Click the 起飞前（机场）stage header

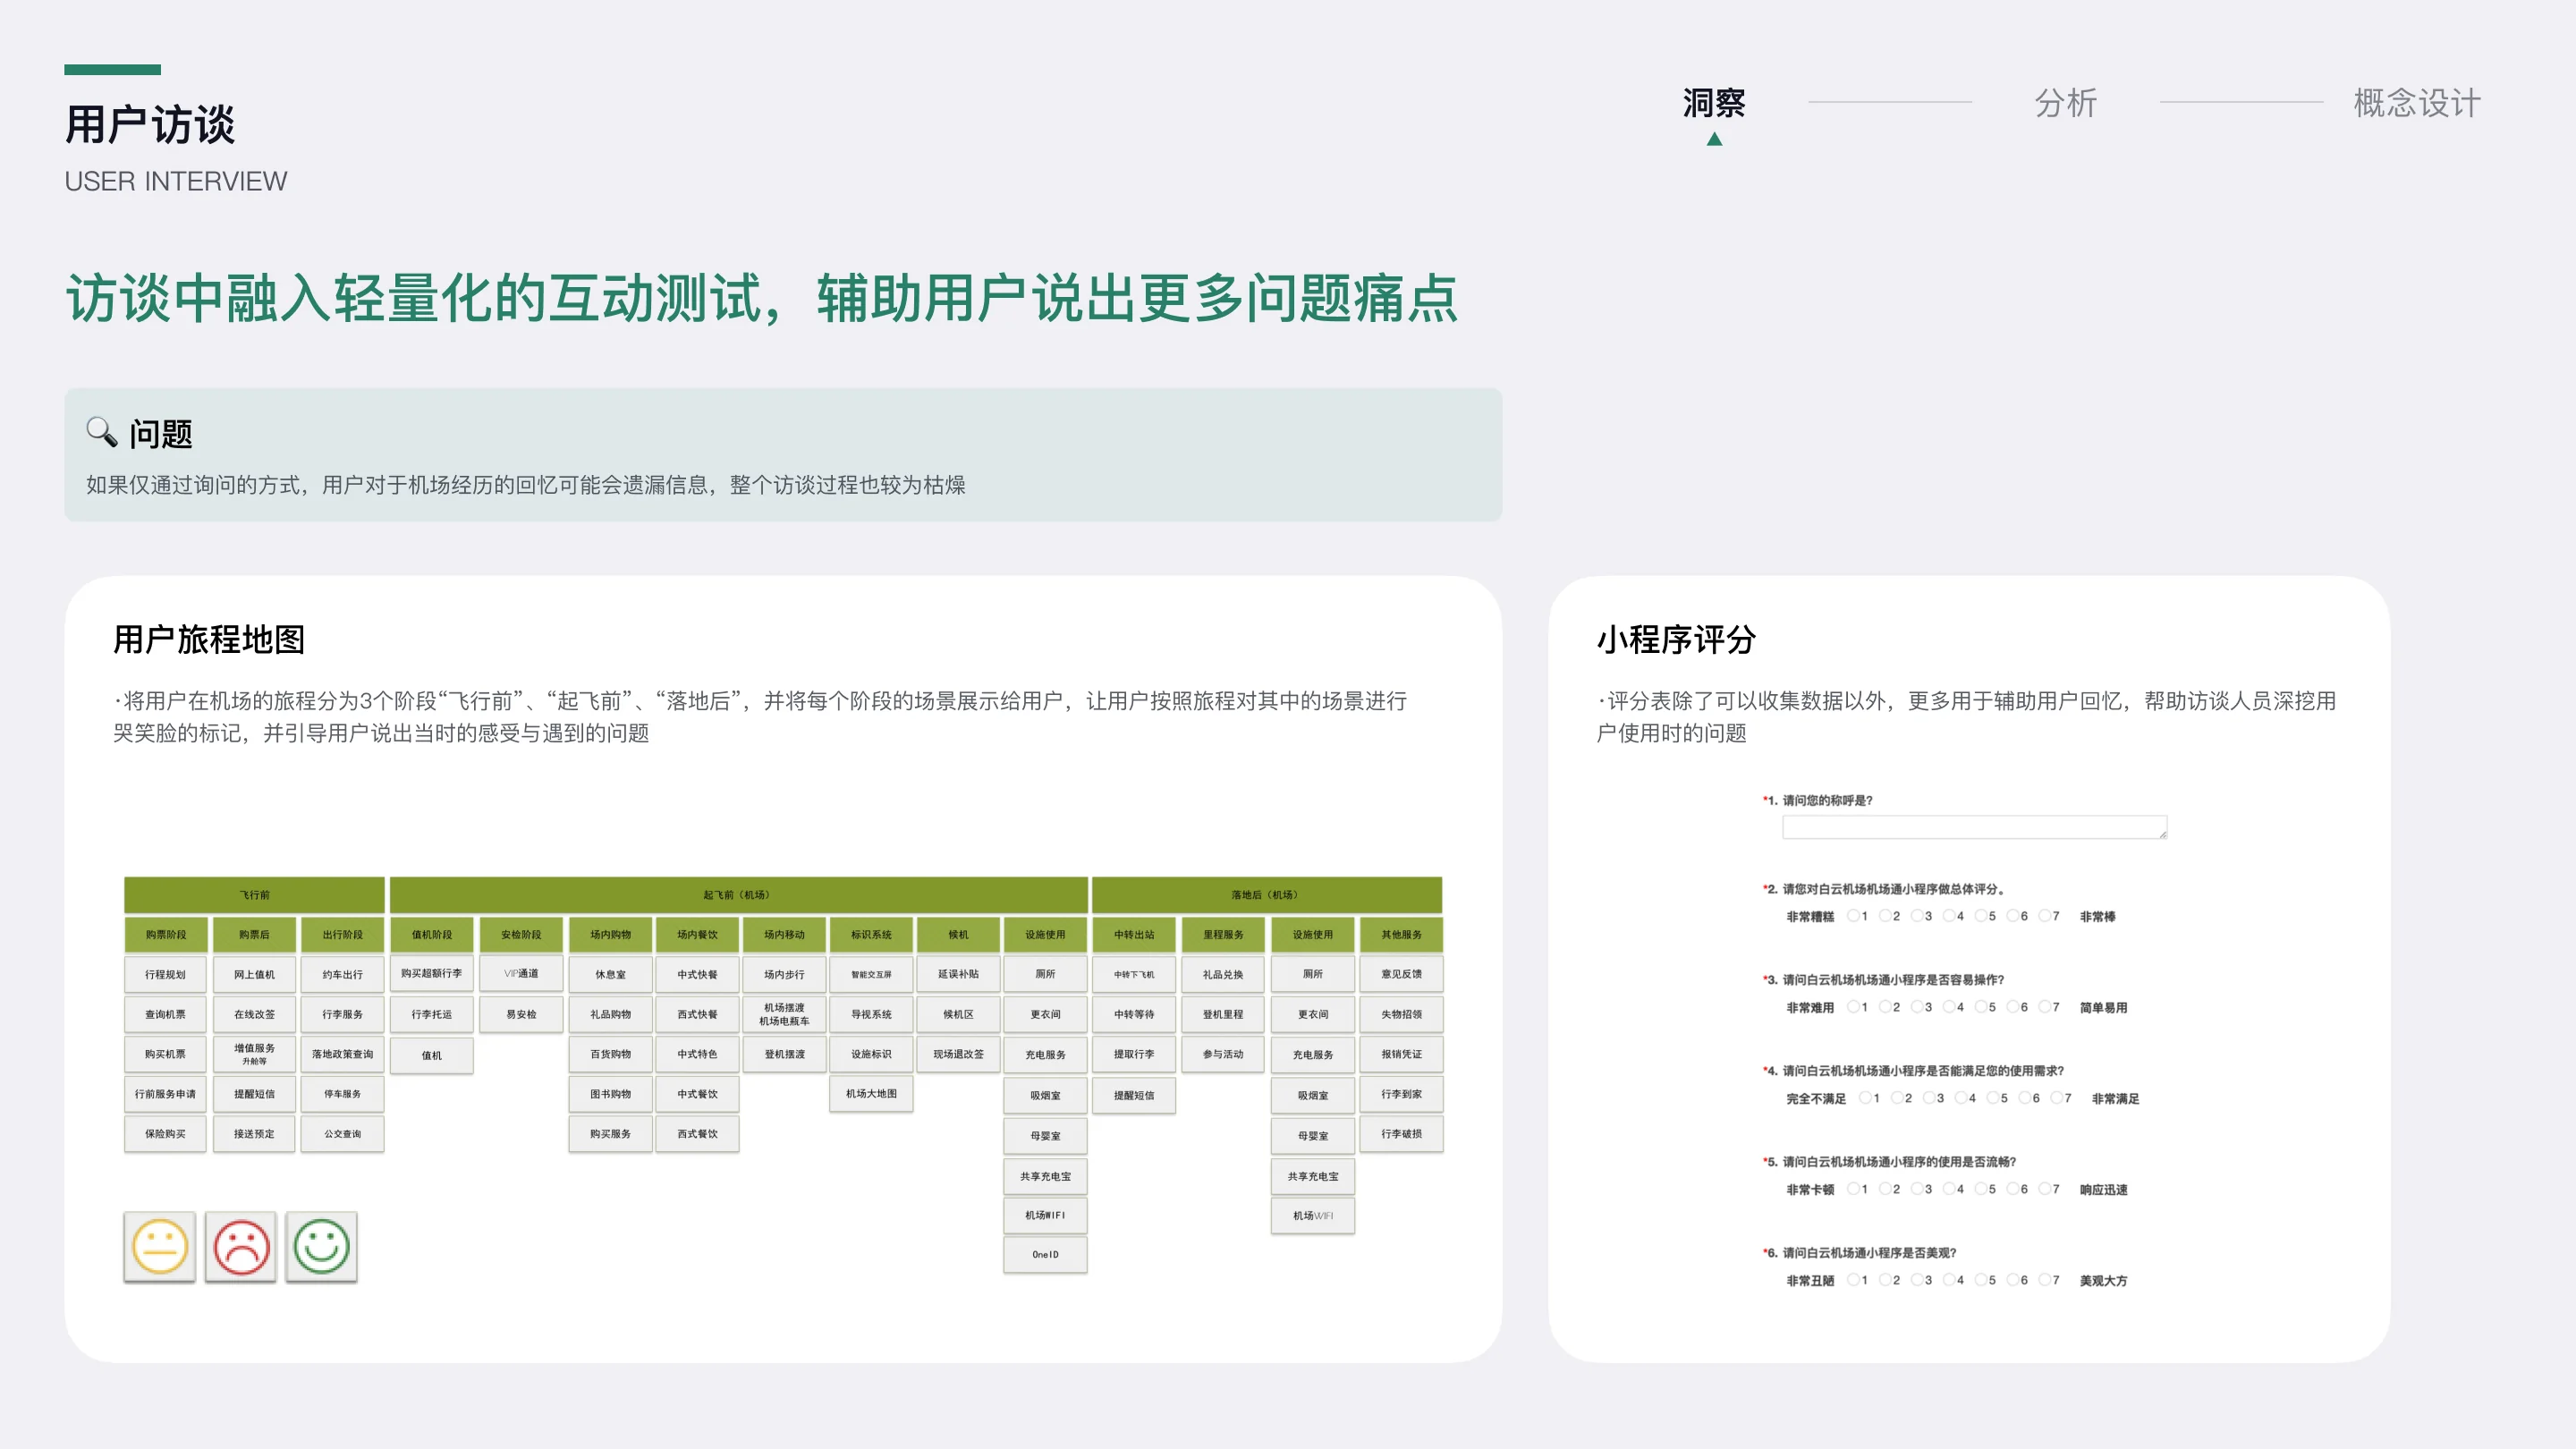pos(738,894)
